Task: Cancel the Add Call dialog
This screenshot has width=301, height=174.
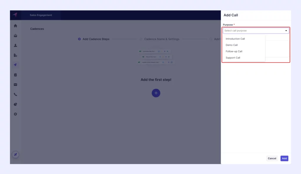Action: click(x=272, y=158)
